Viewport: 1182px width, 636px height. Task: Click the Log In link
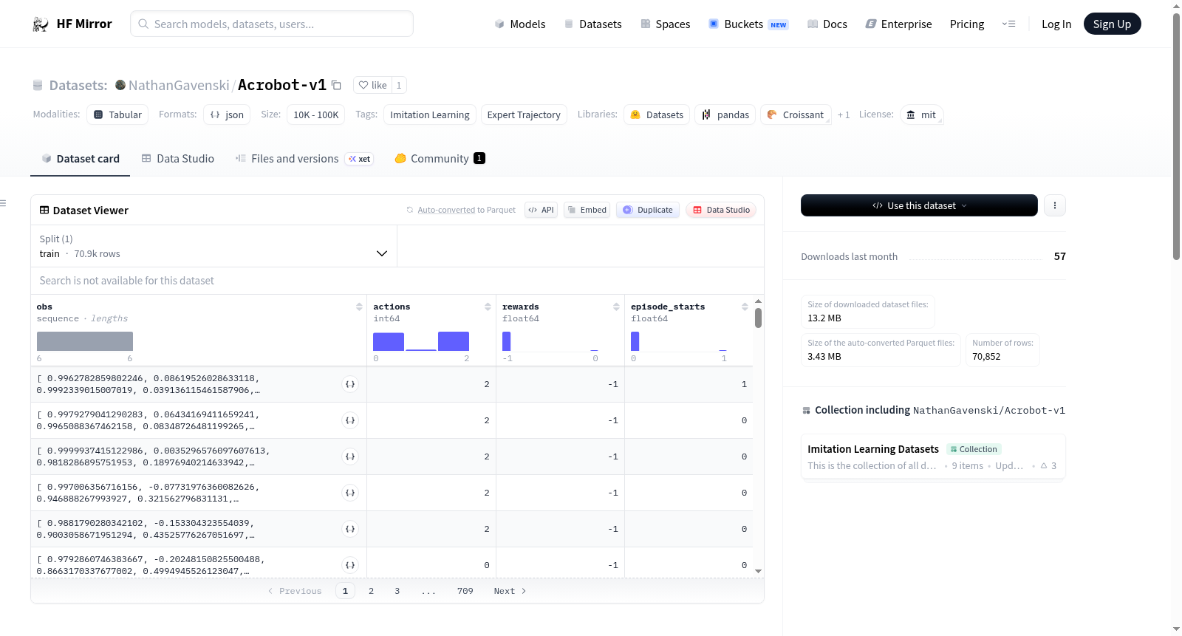1056,24
